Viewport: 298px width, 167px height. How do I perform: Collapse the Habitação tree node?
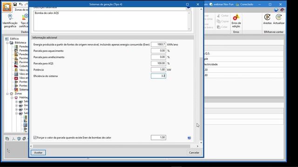[x=12, y=98]
